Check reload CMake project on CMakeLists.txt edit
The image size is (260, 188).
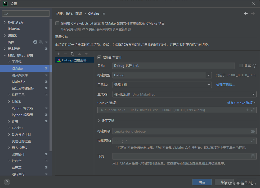coord(57,23)
